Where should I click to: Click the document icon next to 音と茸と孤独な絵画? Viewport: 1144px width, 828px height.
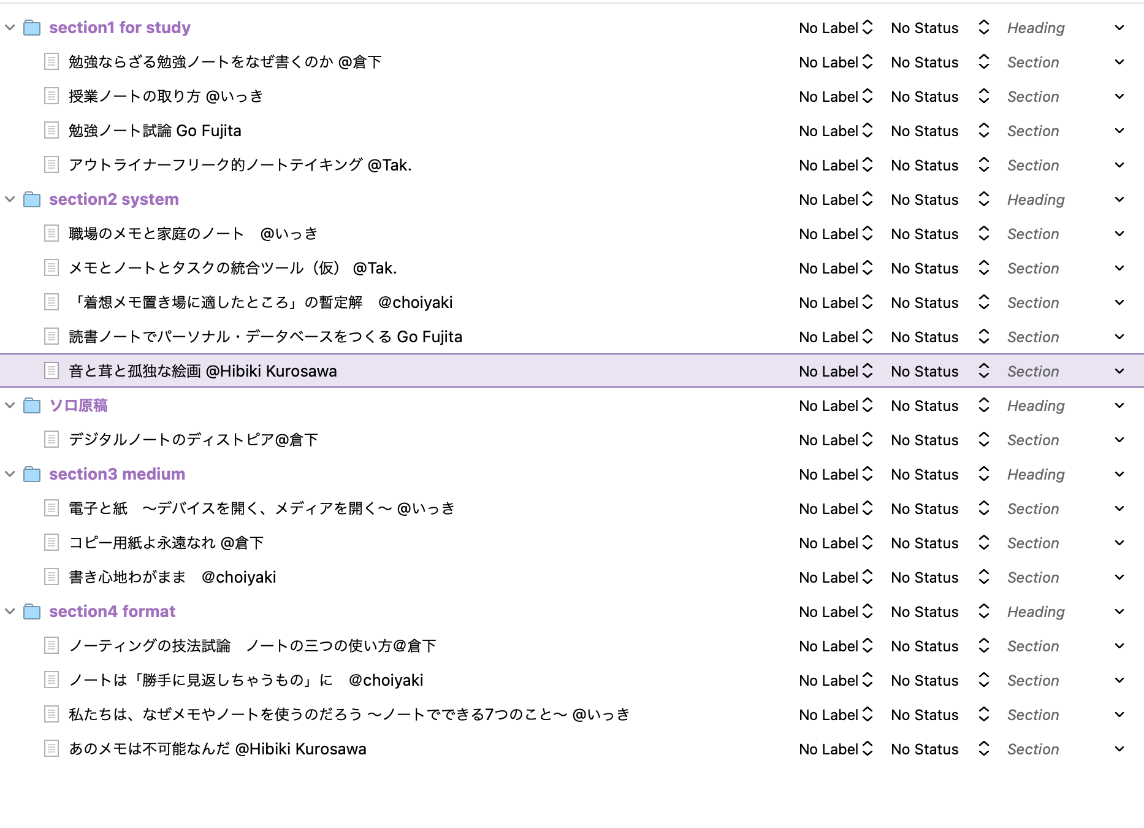[51, 370]
